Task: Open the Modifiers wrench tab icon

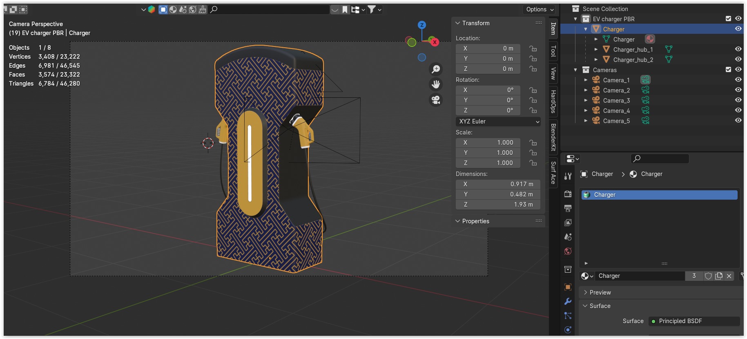Action: tap(568, 302)
